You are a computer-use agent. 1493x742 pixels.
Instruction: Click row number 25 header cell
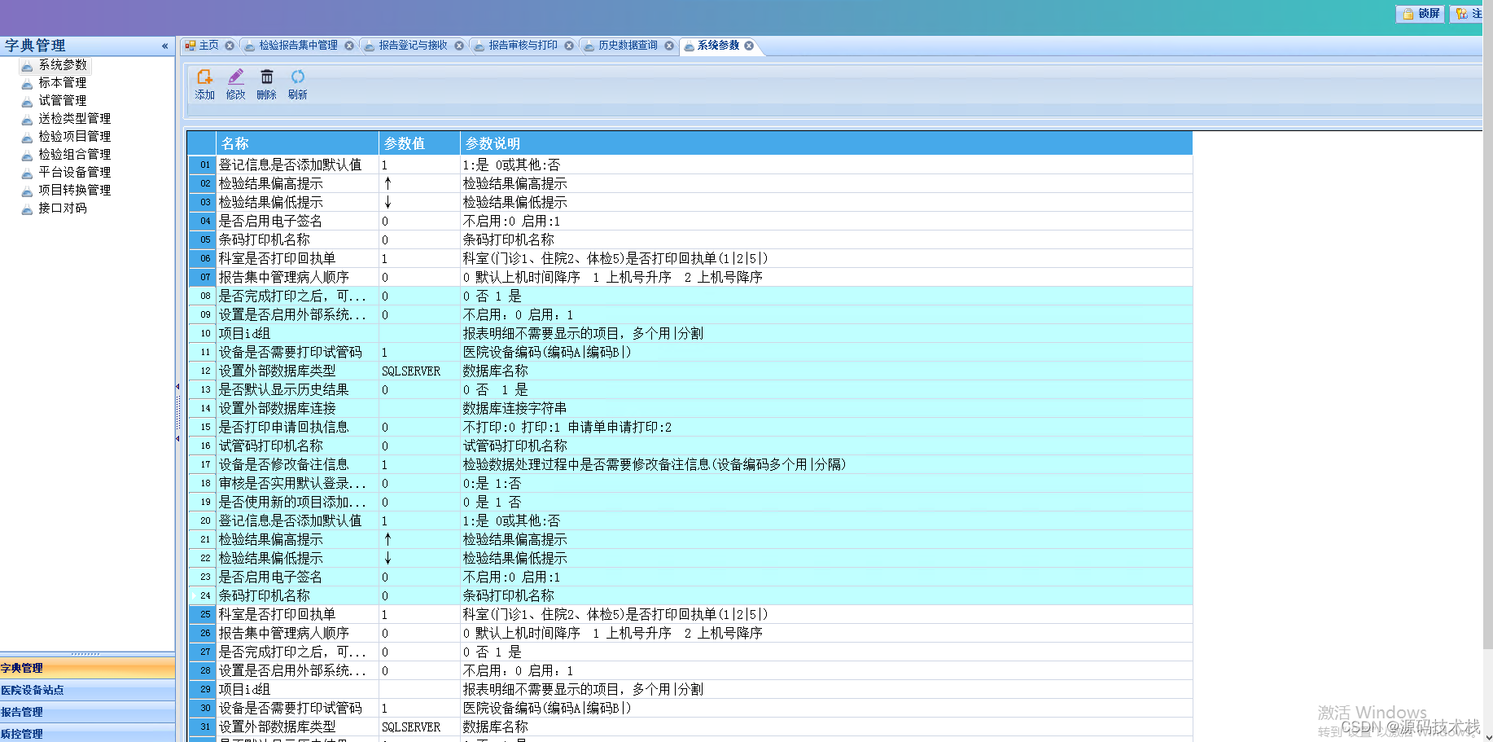202,614
